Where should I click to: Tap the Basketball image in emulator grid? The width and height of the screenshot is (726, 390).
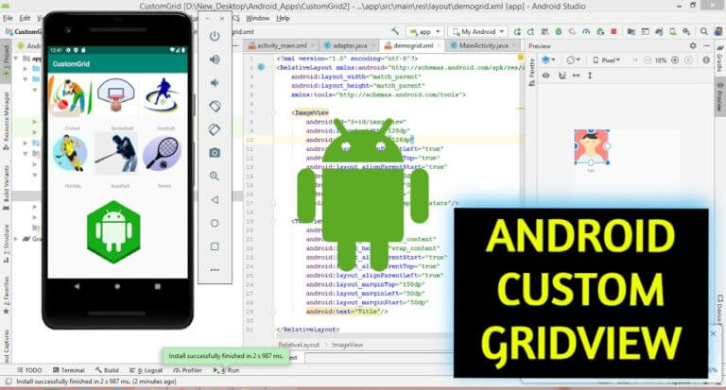(116, 94)
